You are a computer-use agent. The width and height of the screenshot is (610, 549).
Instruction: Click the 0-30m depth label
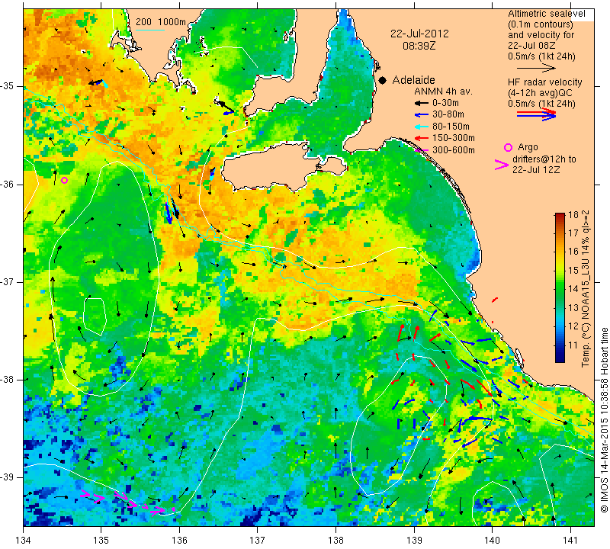coord(445,103)
